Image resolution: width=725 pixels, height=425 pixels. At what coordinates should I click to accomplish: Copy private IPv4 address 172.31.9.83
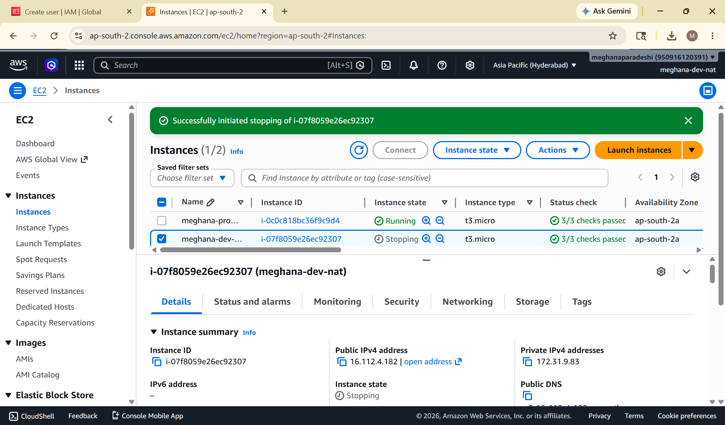527,362
